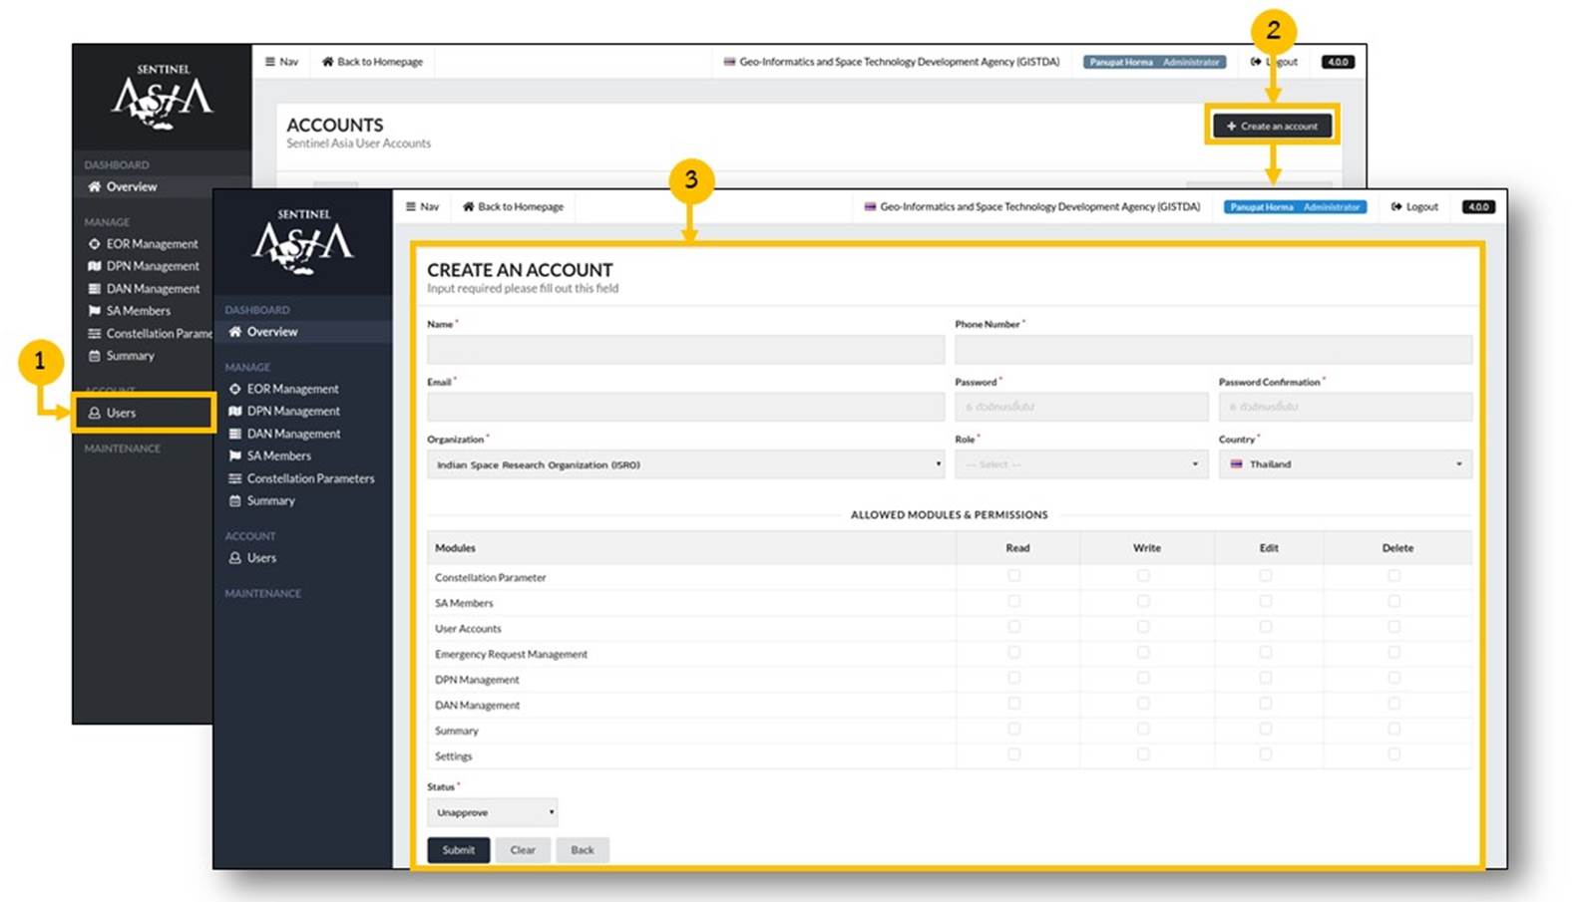Enable Read permission for Constellation Parameter

tap(1014, 576)
